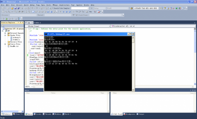
Task: Click the green arrow window icon in top-right toolbar
Action: (177, 8)
